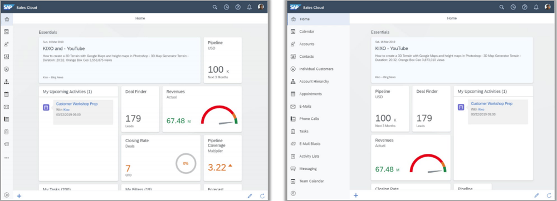Open notifications bell in the left window

250,7
